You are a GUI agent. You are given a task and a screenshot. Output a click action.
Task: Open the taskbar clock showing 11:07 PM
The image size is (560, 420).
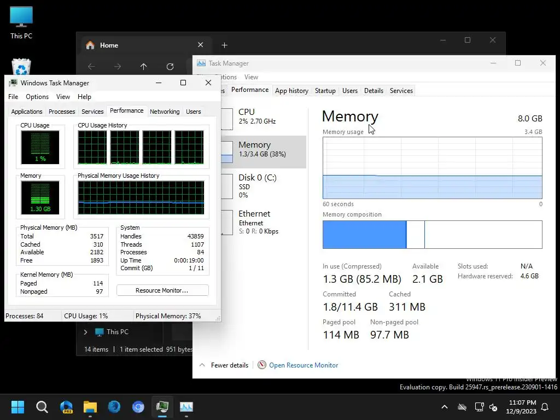[x=521, y=407]
